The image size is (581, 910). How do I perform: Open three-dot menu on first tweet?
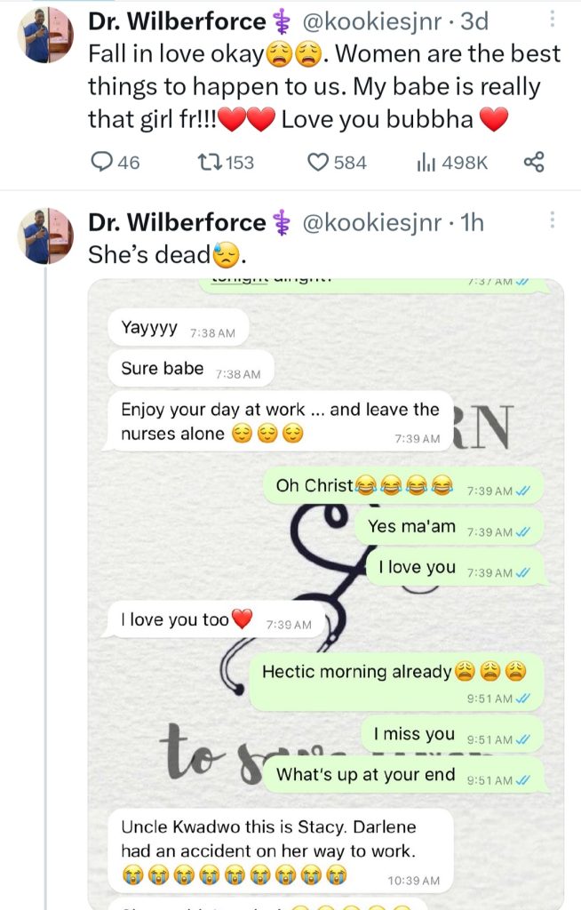(553, 19)
